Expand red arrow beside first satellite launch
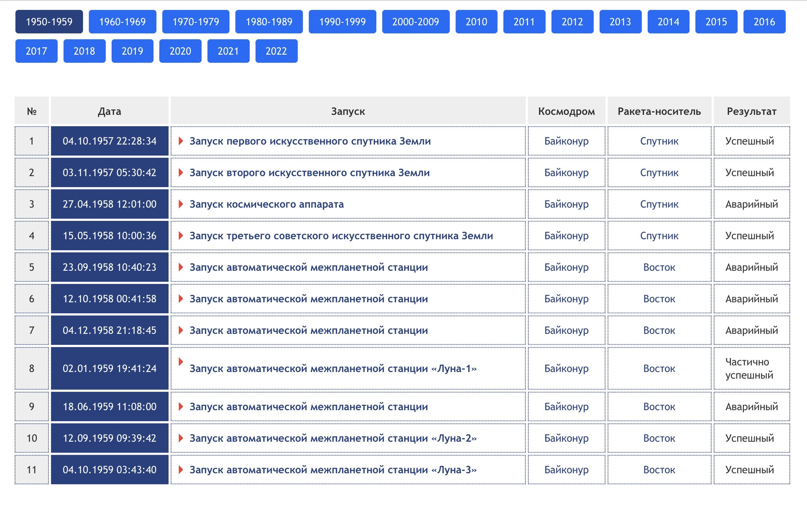 click(181, 141)
